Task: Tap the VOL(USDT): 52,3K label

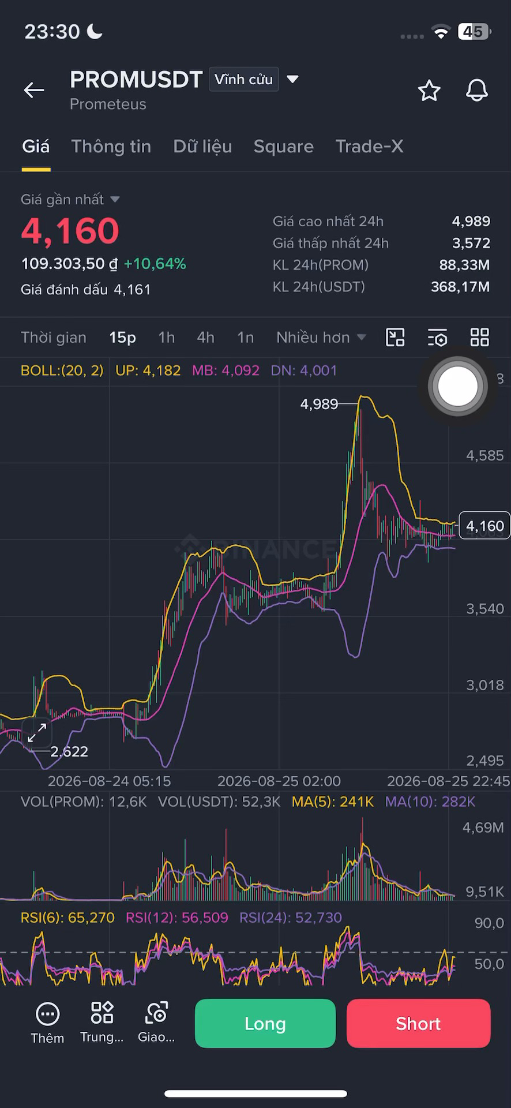Action: 219,802
